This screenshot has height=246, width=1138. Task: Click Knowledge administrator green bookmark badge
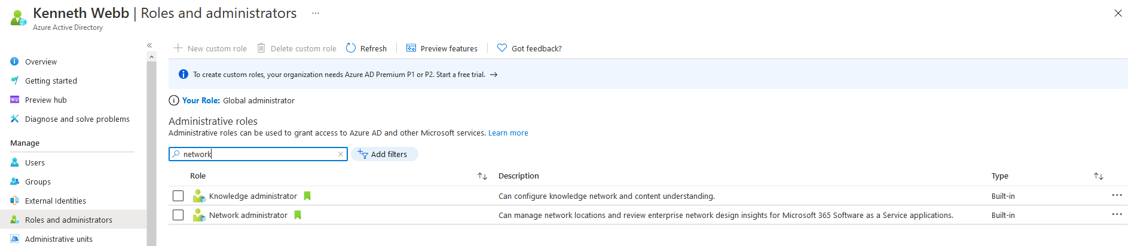[x=307, y=196]
